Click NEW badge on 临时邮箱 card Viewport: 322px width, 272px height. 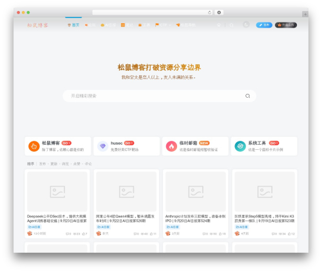click(204, 143)
